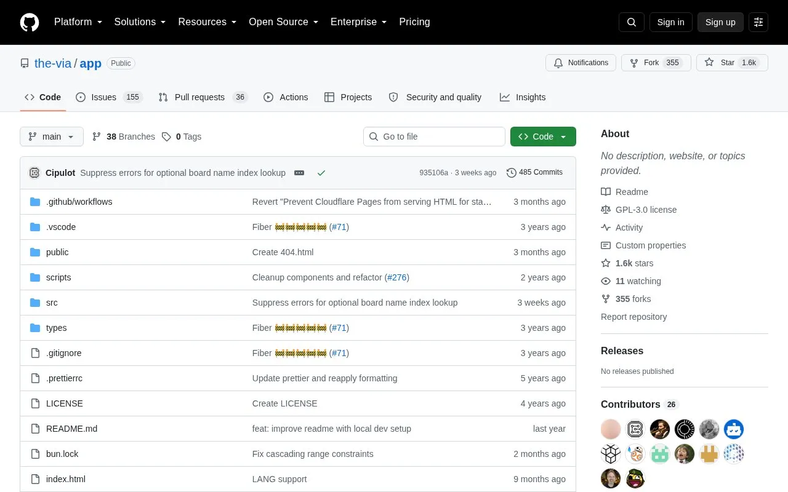Click the green check status icon
Viewport: 788px width, 492px height.
[321, 173]
